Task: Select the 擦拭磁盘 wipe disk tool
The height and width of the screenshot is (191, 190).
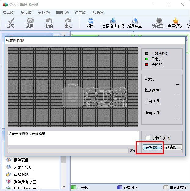Action: [x=134, y=23]
